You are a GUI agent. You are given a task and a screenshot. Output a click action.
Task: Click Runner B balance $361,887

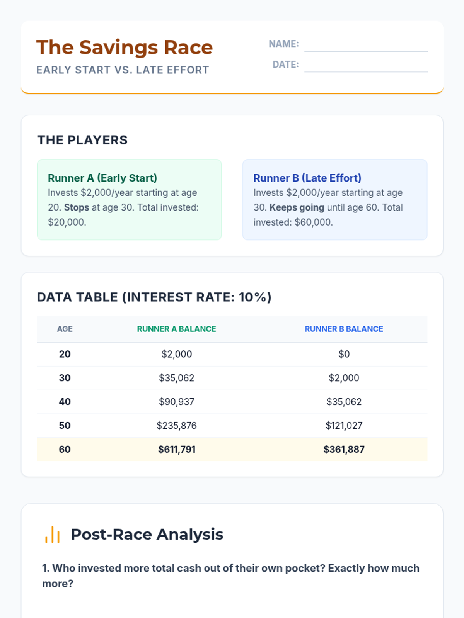point(344,449)
